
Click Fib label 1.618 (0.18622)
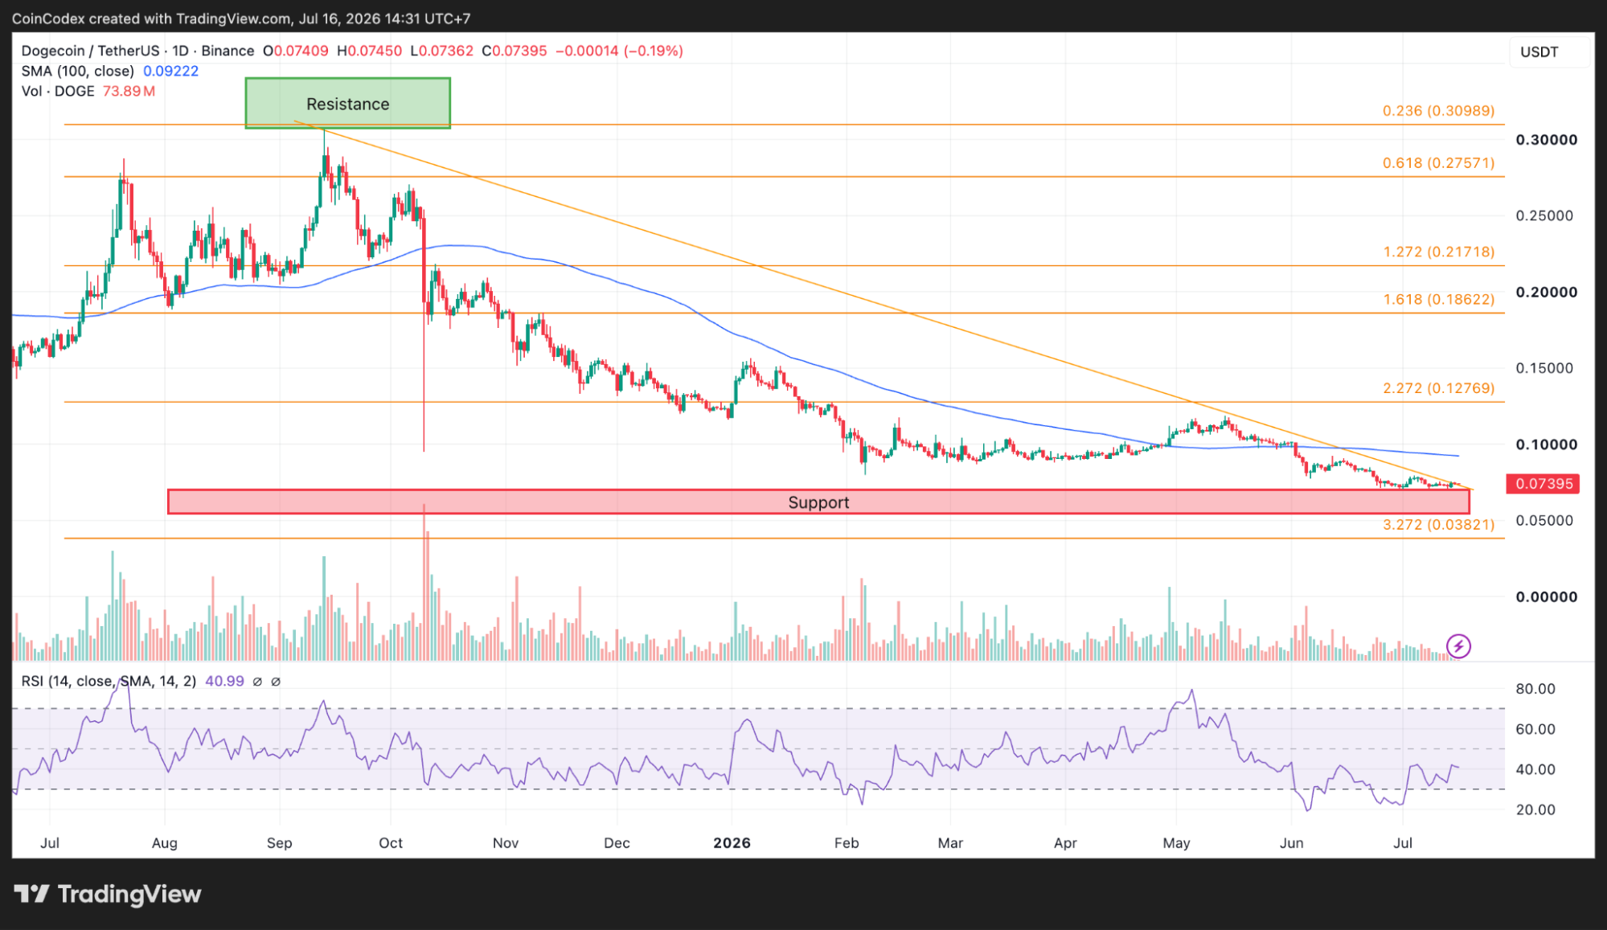[1438, 300]
